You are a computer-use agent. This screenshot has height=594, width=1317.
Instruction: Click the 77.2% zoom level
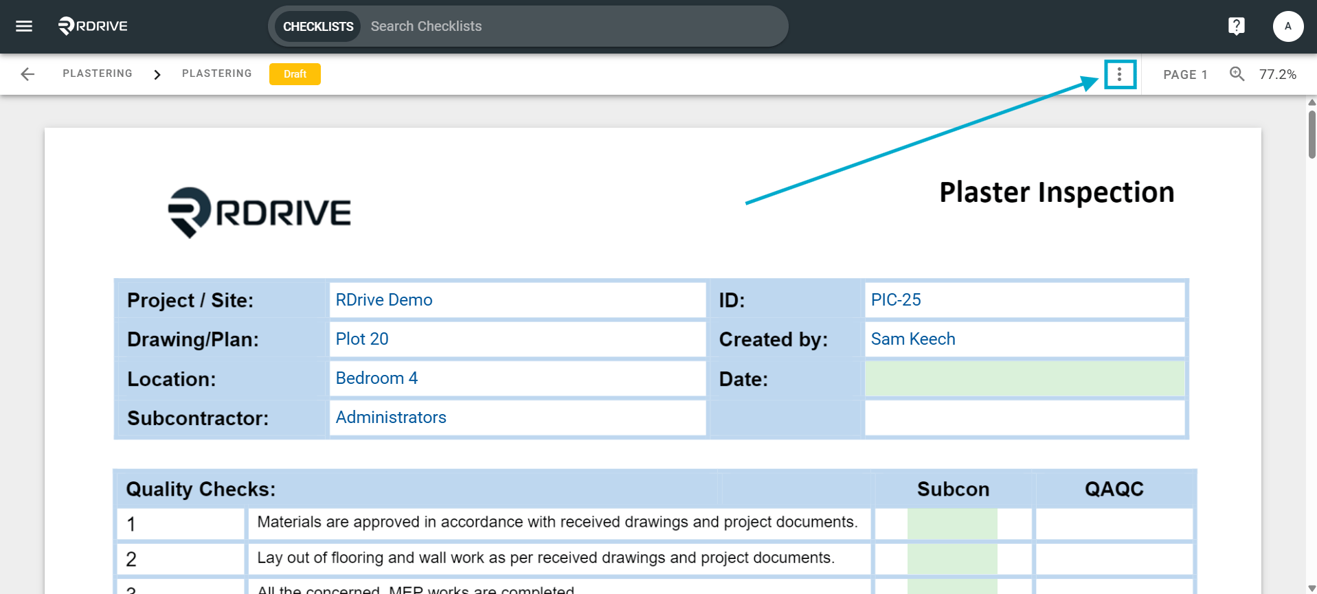[1278, 74]
